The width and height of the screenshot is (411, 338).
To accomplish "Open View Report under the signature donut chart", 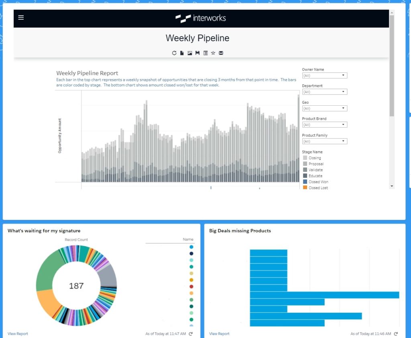I will (18, 334).
